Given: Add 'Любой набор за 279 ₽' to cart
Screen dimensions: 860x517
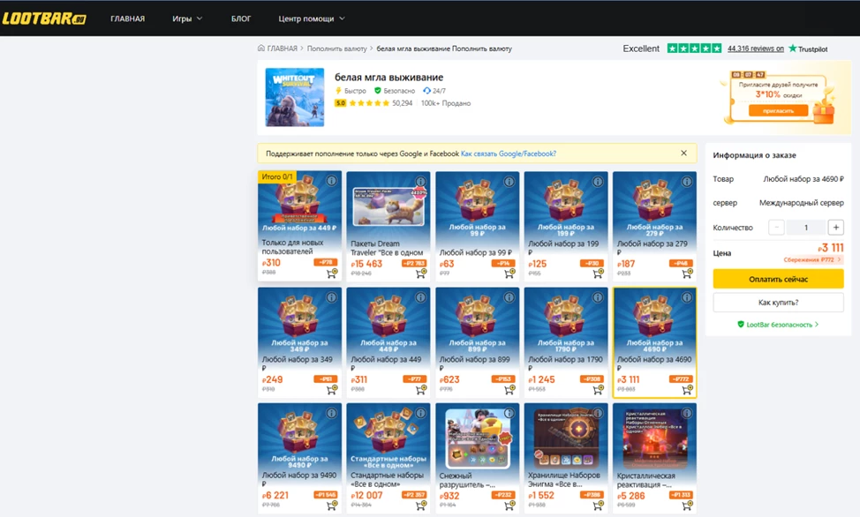Looking at the screenshot, I should 687,273.
